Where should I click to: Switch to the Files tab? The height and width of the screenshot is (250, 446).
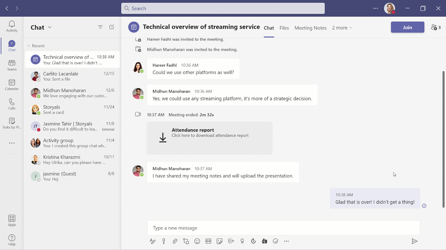point(284,28)
